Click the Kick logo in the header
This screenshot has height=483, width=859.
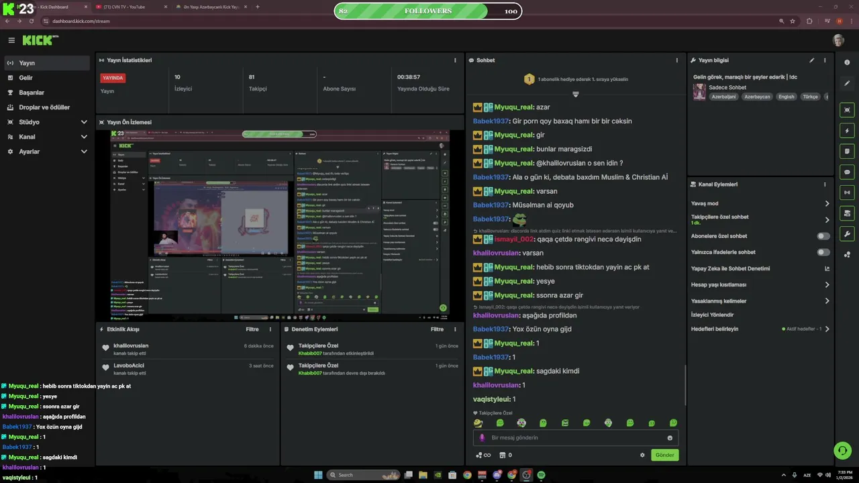tap(40, 40)
